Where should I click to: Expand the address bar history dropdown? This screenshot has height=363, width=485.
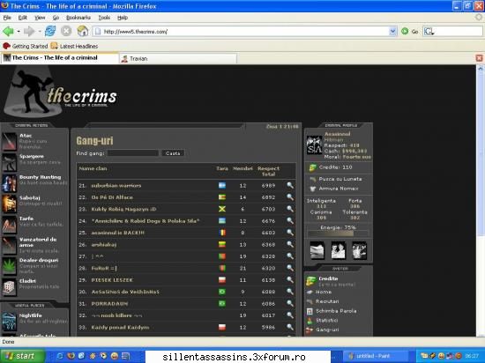pyautogui.click(x=392, y=31)
